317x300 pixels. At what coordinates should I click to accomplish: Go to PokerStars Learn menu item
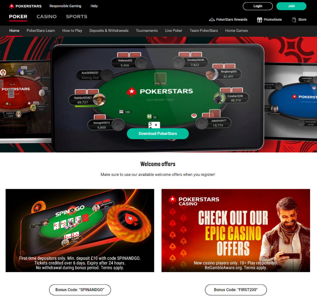41,31
